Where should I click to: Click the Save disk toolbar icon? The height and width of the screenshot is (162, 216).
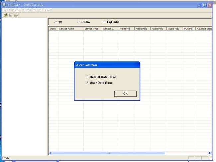tap(11, 15)
